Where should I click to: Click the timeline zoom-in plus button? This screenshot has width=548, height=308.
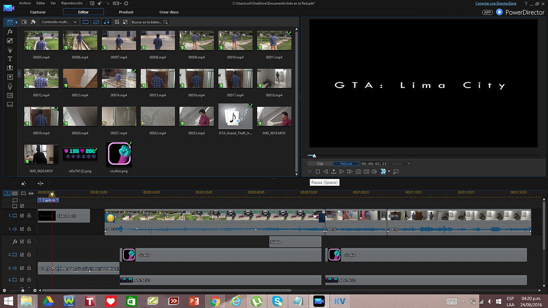(35, 290)
